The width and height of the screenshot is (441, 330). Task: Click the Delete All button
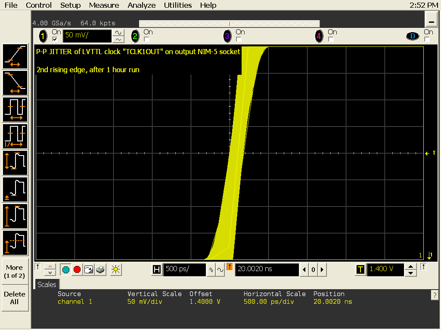tap(15, 298)
